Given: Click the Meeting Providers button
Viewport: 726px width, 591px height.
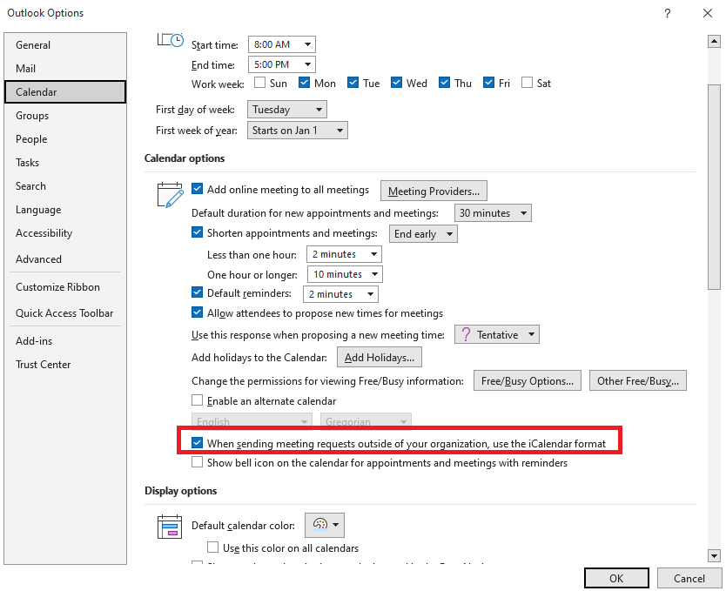Looking at the screenshot, I should (x=434, y=191).
